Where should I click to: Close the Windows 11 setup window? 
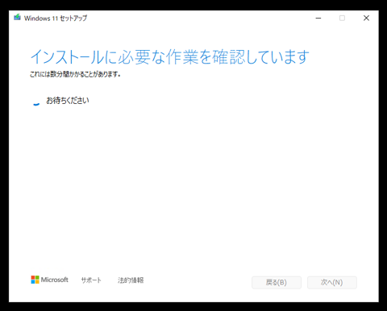point(366,18)
